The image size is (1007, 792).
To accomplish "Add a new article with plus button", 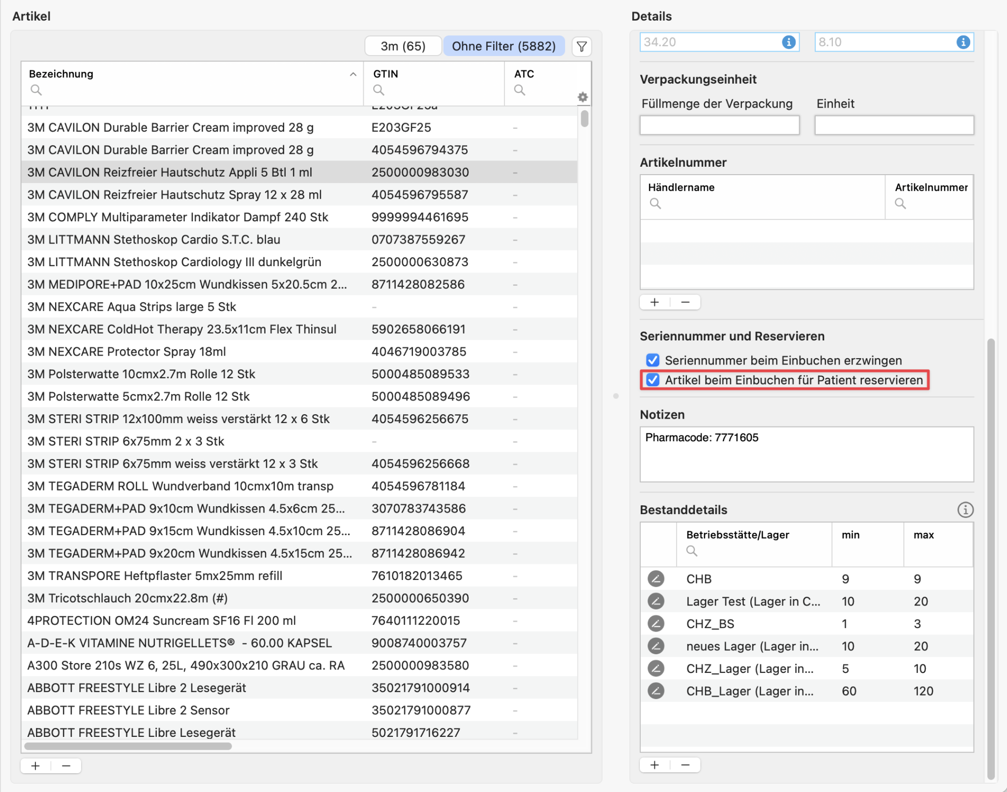I will (35, 766).
